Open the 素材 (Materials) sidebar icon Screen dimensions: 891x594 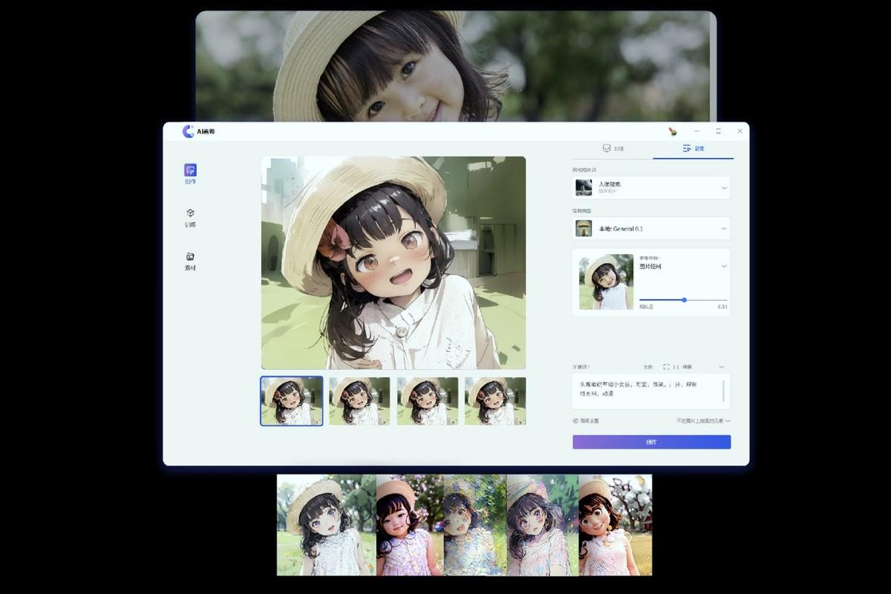click(190, 257)
